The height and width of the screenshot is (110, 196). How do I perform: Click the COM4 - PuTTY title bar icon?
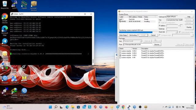pos(12,14)
